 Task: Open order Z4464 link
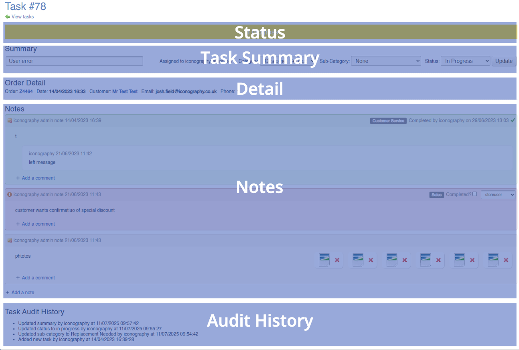26,92
